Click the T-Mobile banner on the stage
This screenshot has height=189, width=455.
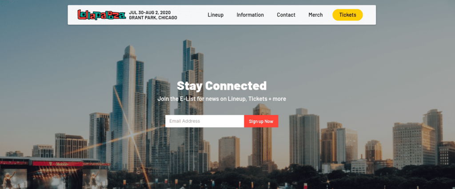(58, 164)
